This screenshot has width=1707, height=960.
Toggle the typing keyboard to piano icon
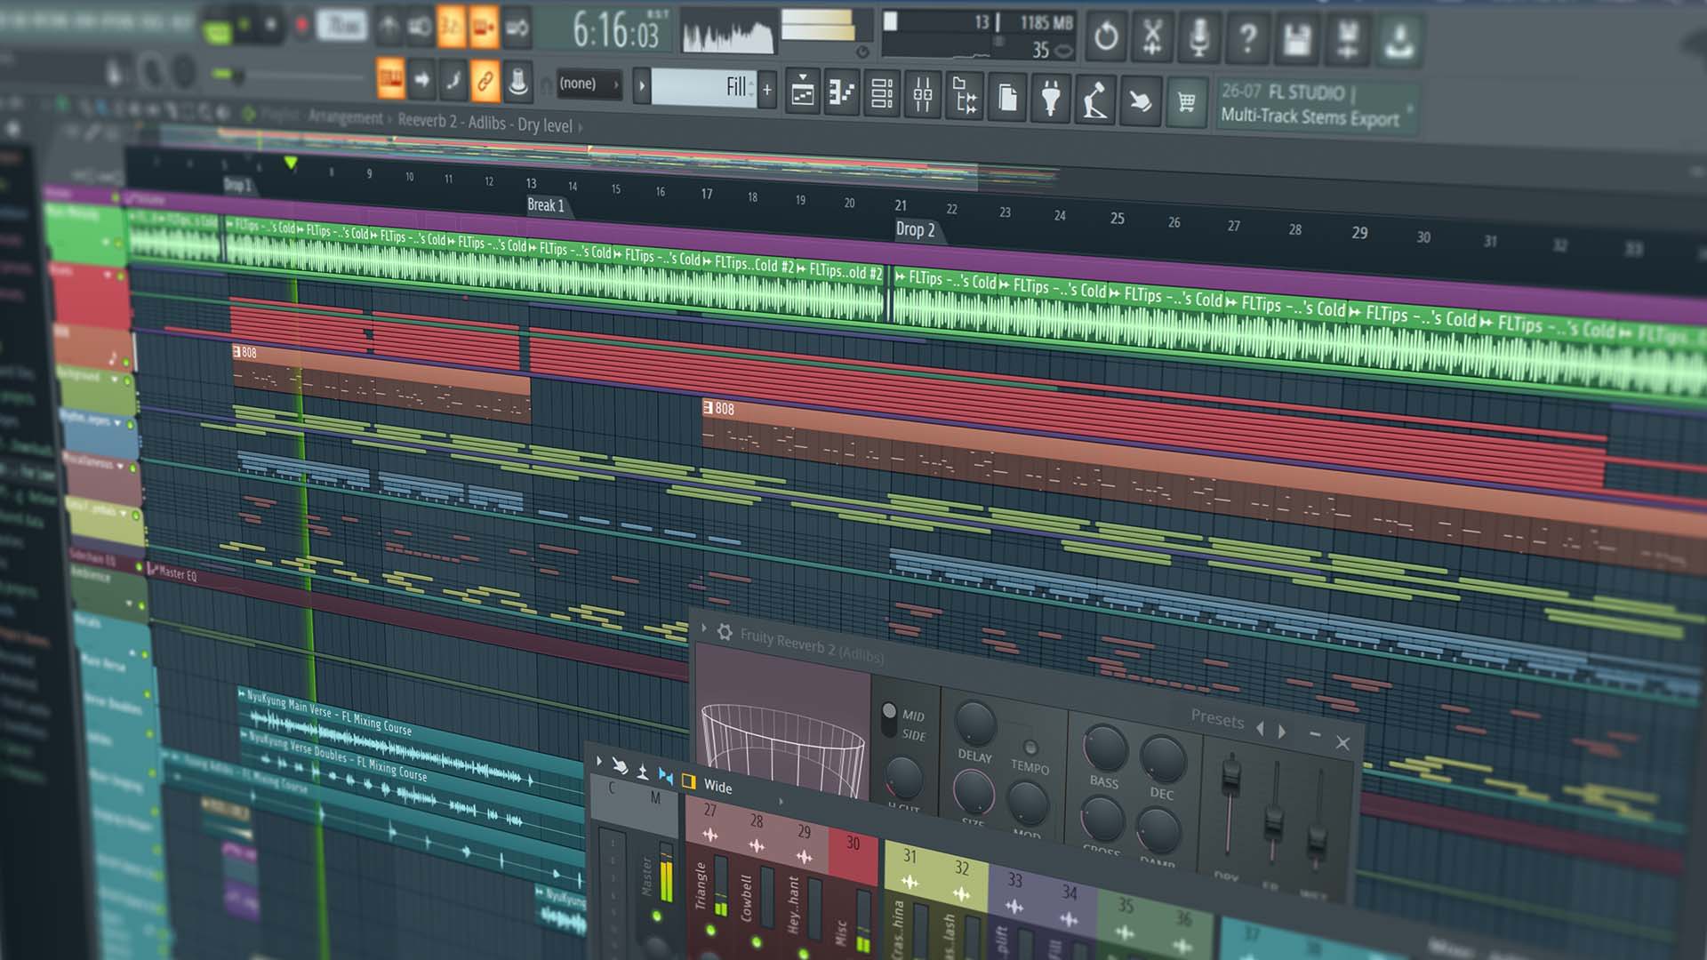(389, 79)
